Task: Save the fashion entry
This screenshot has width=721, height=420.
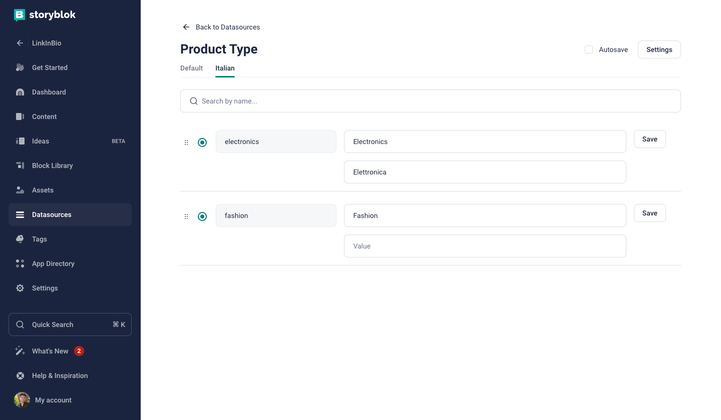Action: [649, 213]
